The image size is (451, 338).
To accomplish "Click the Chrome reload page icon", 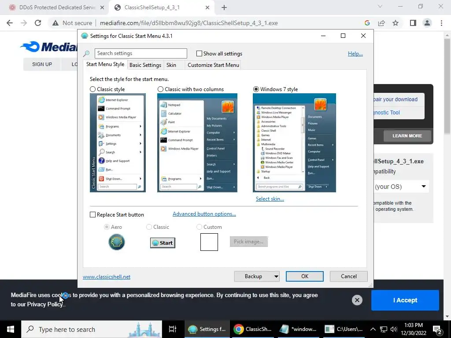I will tap(38, 23).
